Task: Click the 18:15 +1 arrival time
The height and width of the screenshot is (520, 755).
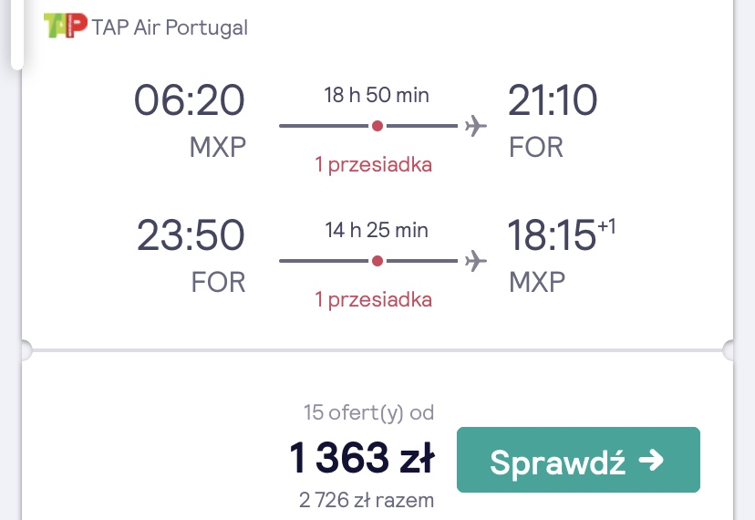Action: pyautogui.click(x=562, y=234)
